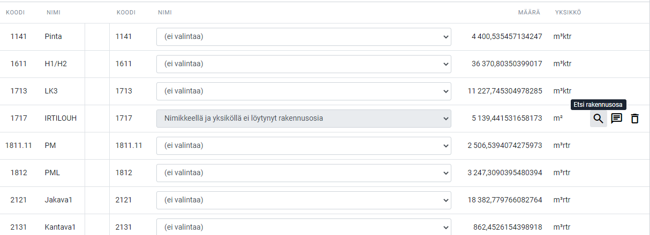Click the YKSIKKÖ column header
The width and height of the screenshot is (650, 235).
click(568, 12)
